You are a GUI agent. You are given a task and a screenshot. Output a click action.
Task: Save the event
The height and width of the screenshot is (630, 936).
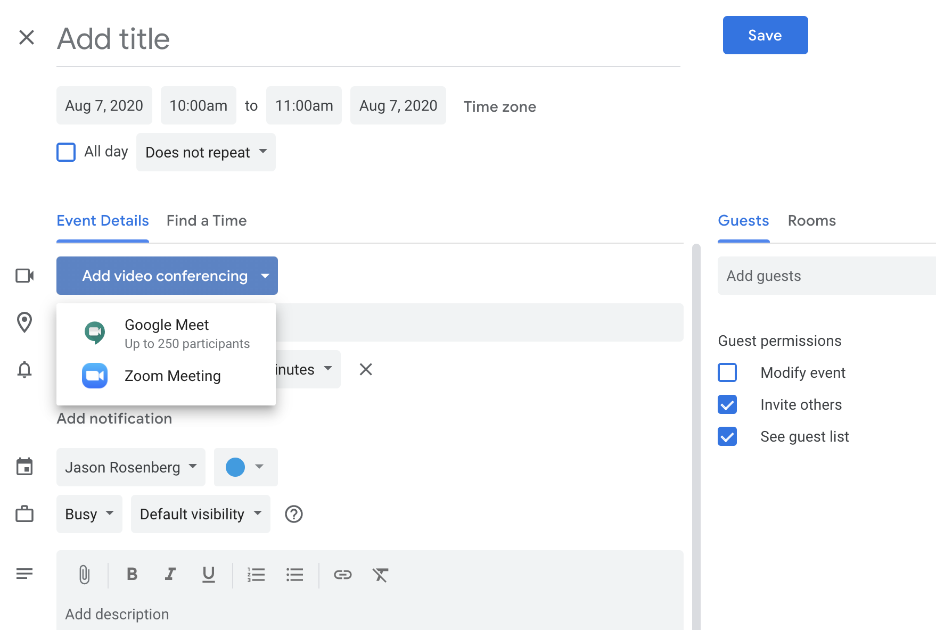[x=765, y=35]
